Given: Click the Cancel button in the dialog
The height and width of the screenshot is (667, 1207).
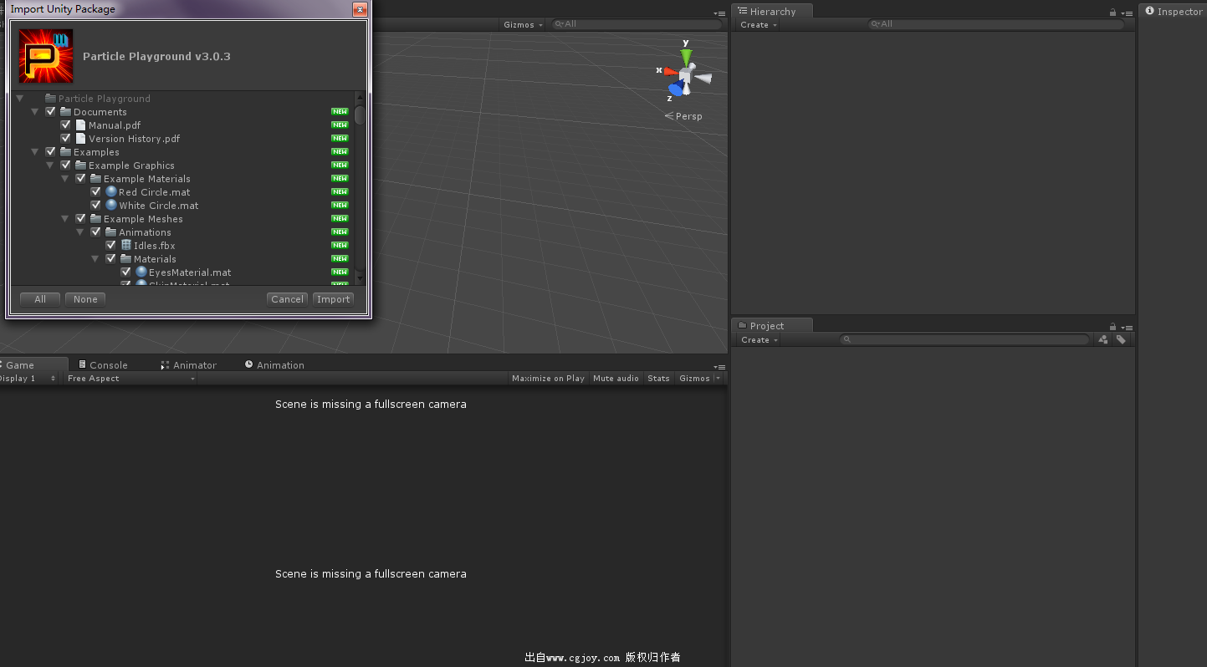Looking at the screenshot, I should [288, 299].
